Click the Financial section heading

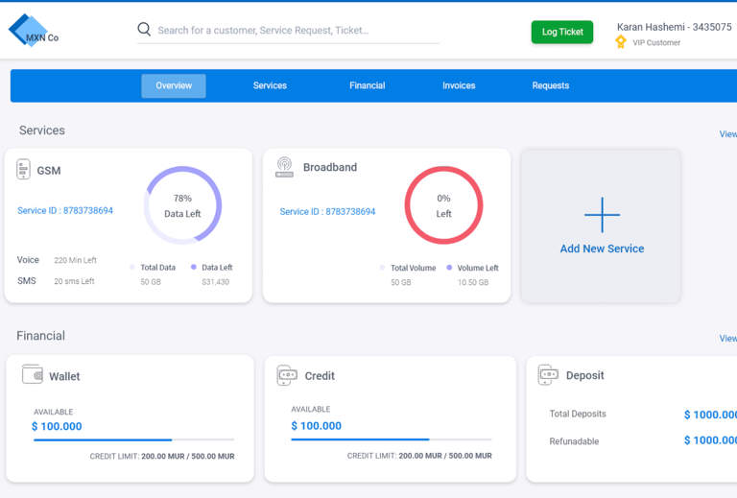[41, 336]
